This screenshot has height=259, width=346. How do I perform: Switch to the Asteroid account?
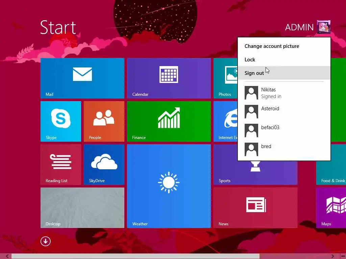coord(284,112)
